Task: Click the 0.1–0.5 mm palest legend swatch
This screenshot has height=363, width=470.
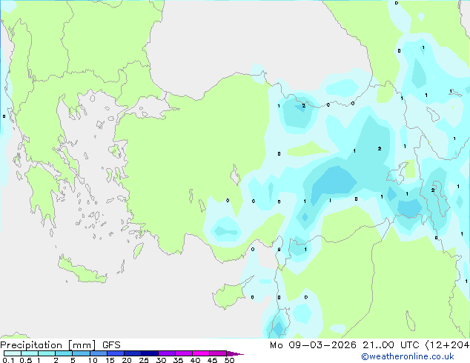Action: tap(13, 353)
